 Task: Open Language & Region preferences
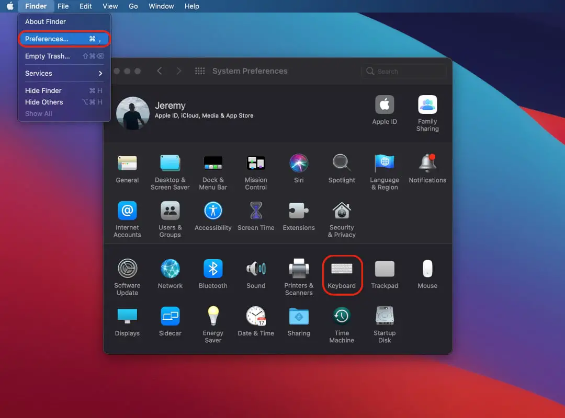(x=385, y=172)
